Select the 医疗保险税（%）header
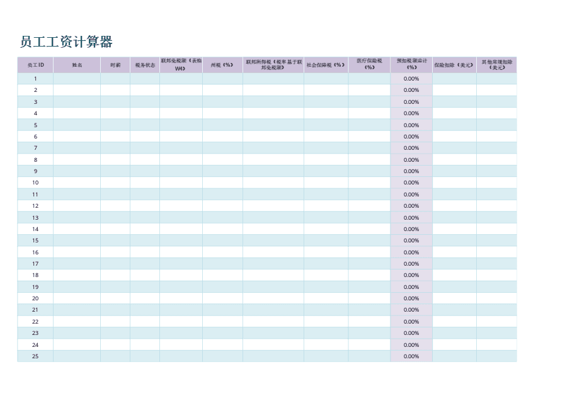The height and width of the screenshot is (408, 577). tap(370, 65)
